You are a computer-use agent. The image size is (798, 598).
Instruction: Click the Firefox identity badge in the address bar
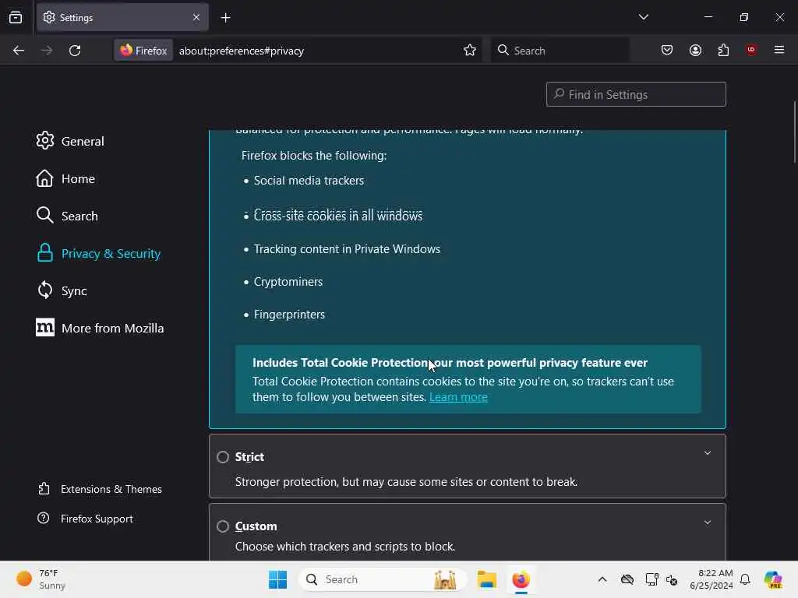tap(143, 51)
